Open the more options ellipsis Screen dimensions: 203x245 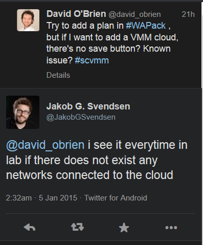(x=171, y=228)
